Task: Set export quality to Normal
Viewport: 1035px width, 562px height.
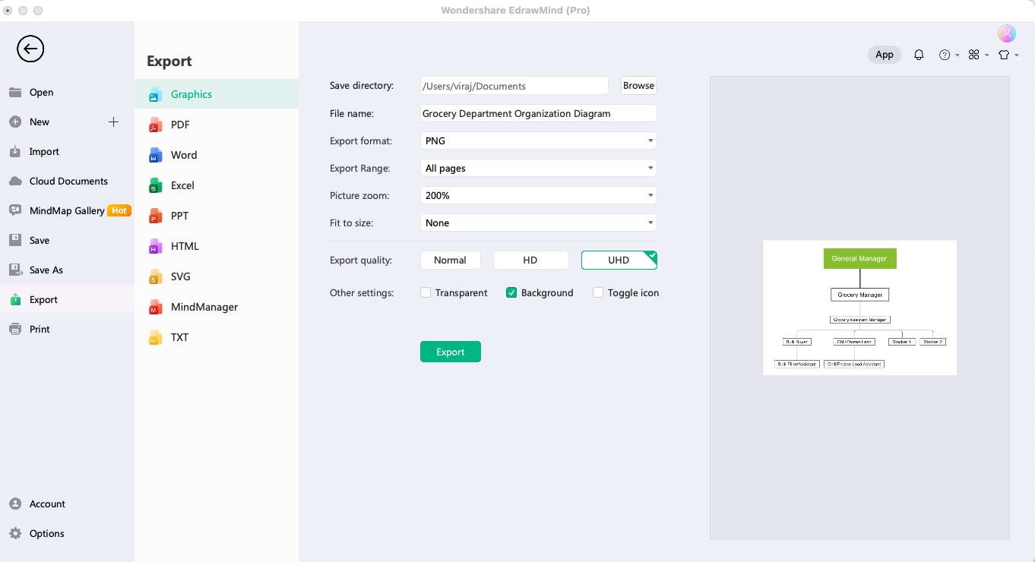Action: pos(450,260)
